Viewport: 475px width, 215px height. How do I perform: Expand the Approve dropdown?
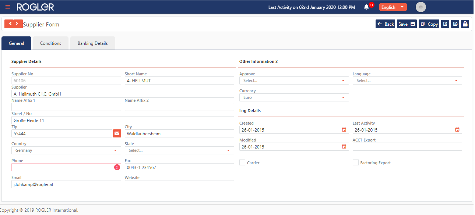pyautogui.click(x=294, y=80)
